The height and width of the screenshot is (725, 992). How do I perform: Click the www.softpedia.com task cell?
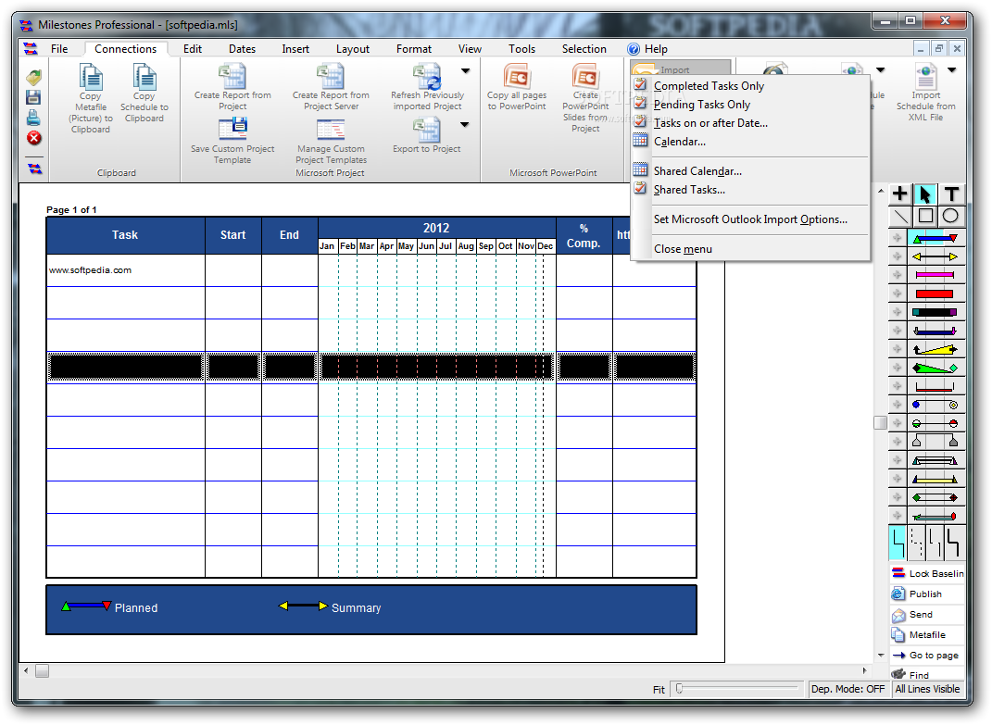125,270
